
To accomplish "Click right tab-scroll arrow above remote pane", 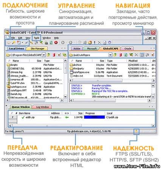I will point(154,48).
